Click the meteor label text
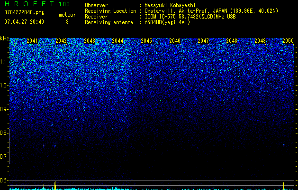 (x=67, y=15)
